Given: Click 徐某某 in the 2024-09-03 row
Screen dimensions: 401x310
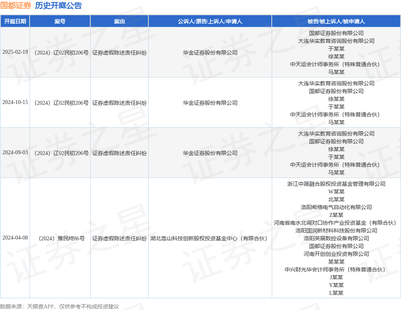Looking at the screenshot, I should pos(336,149).
